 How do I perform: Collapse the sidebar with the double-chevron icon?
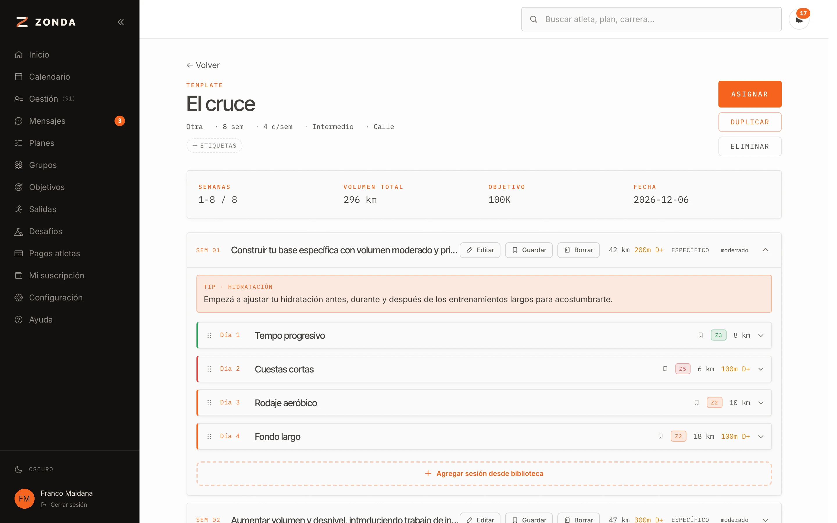[x=120, y=22]
